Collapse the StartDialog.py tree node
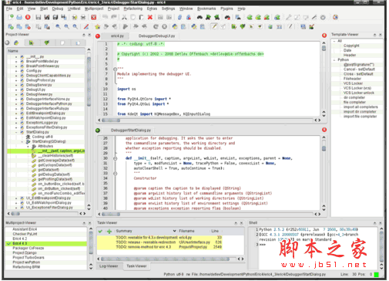Screen dimensions: 389x281 tap(16, 132)
